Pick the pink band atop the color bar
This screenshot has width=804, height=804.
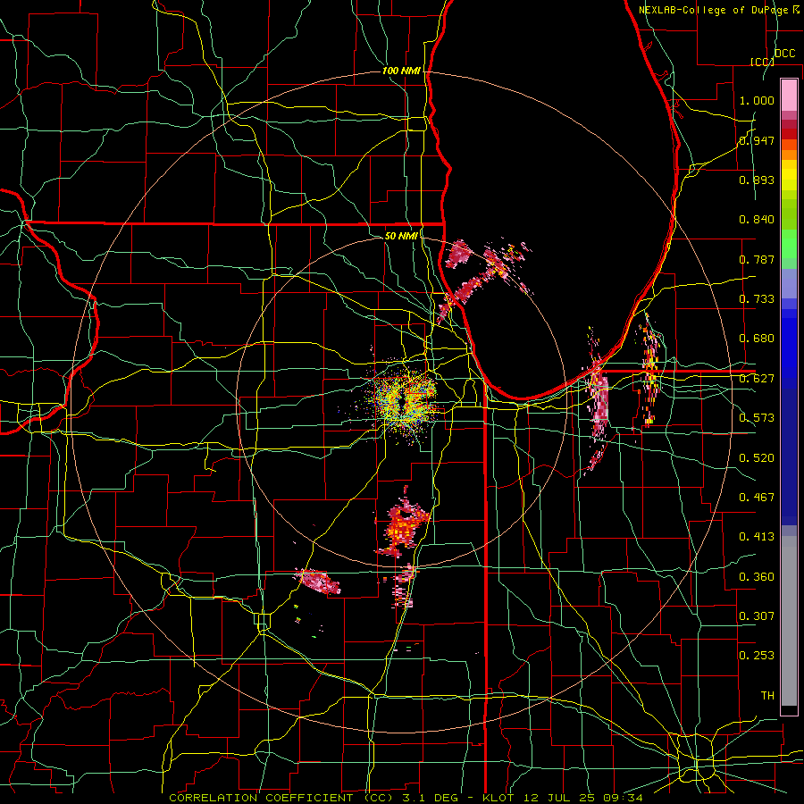789,96
